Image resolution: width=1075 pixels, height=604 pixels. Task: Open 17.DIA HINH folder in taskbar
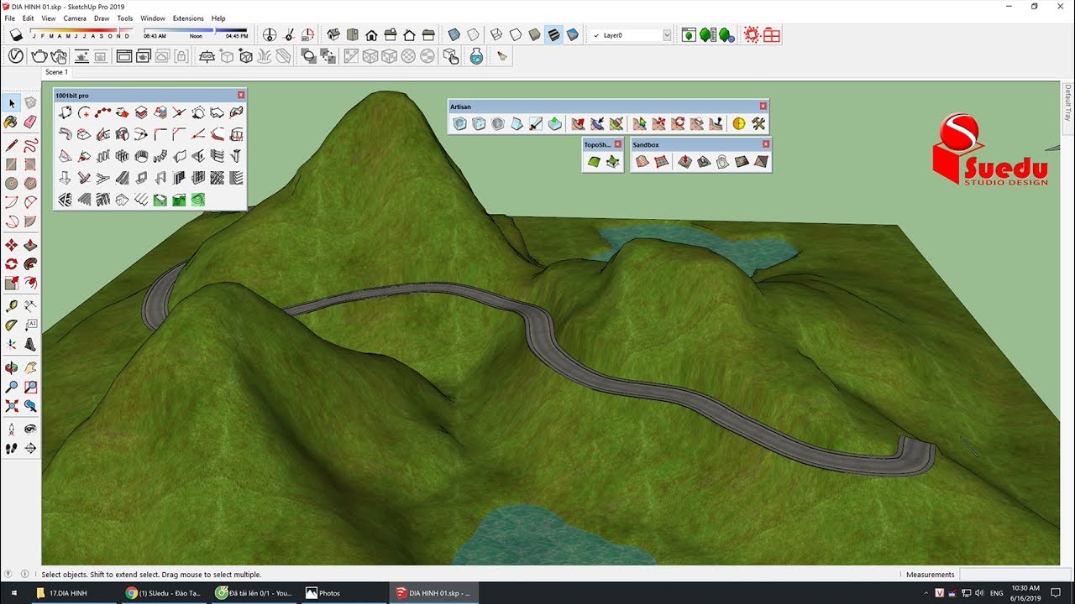coord(73,593)
